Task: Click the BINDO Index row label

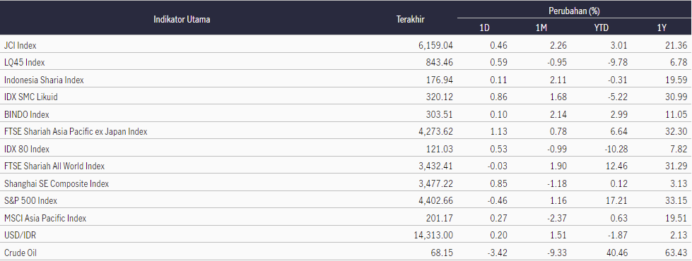Action: tap(26, 114)
